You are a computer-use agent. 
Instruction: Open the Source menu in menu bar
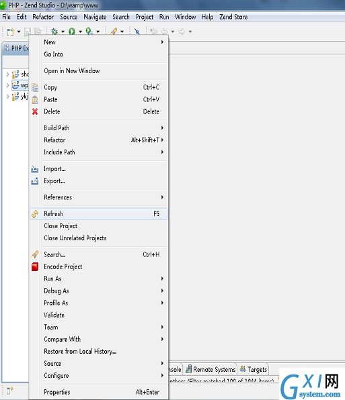(69, 17)
